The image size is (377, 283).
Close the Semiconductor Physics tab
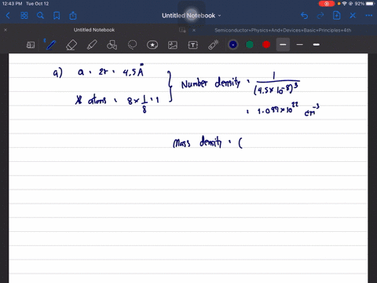pyautogui.click(x=194, y=30)
